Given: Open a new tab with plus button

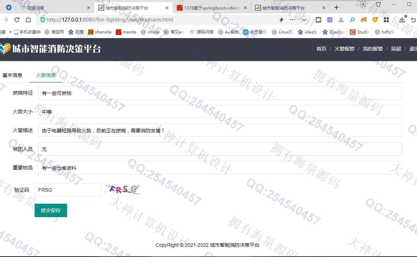Looking at the screenshot, I should (x=336, y=7).
